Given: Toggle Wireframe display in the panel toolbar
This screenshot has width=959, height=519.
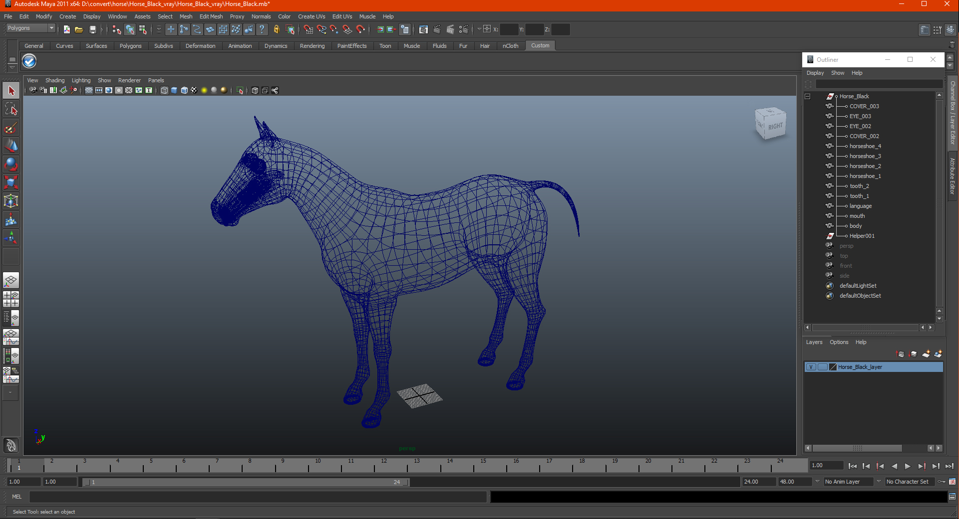Looking at the screenshot, I should coord(164,90).
